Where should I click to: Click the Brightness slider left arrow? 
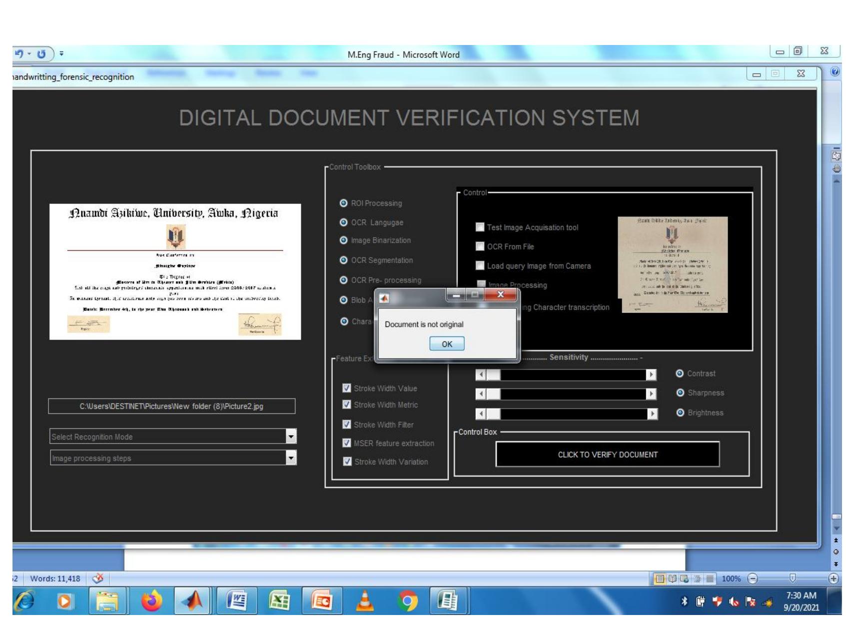481,414
